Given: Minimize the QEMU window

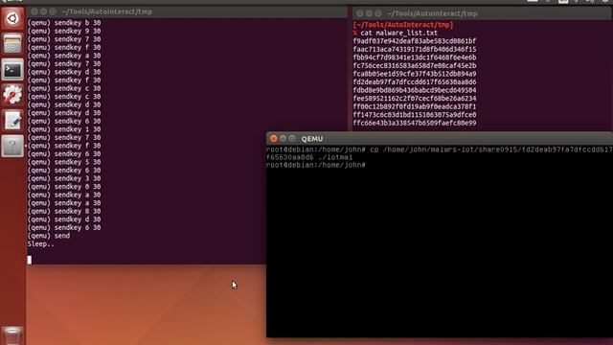Looking at the screenshot, I should (283, 138).
